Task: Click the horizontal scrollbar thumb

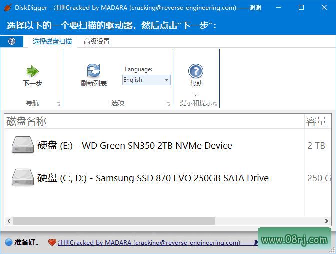Action: pyautogui.click(x=114, y=221)
